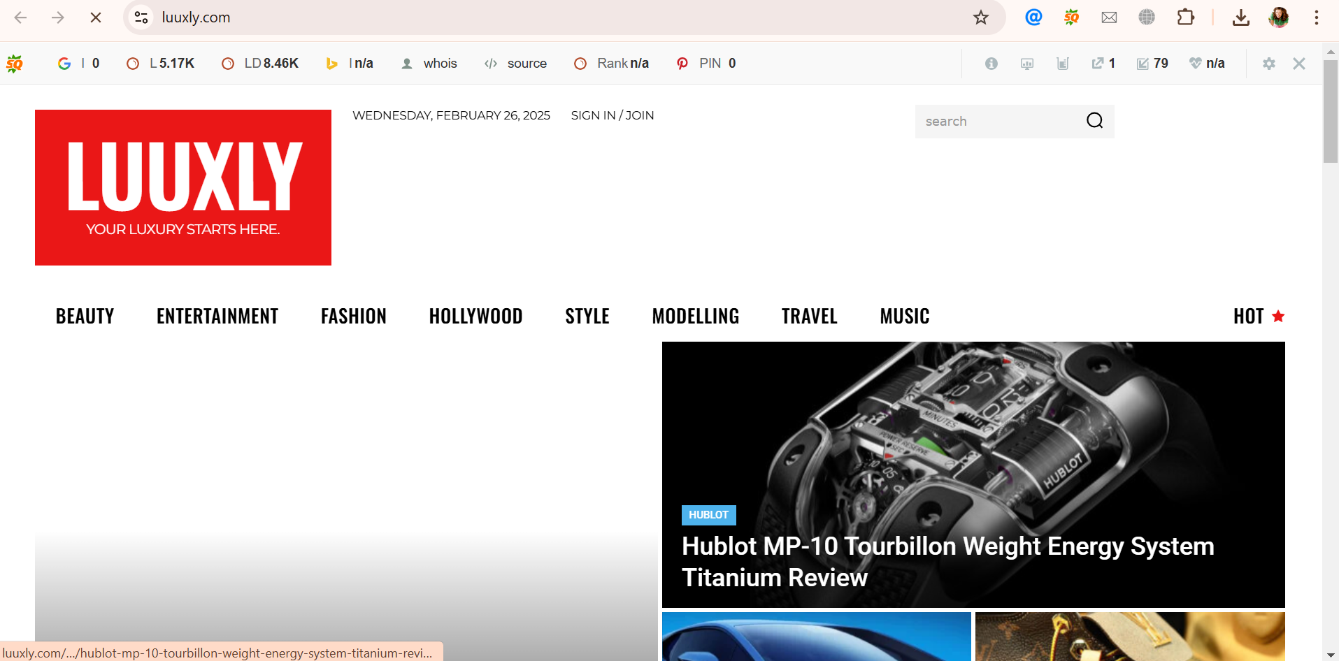This screenshot has height=661, width=1339.
Task: Stop loading the page with X button
Action: (96, 17)
